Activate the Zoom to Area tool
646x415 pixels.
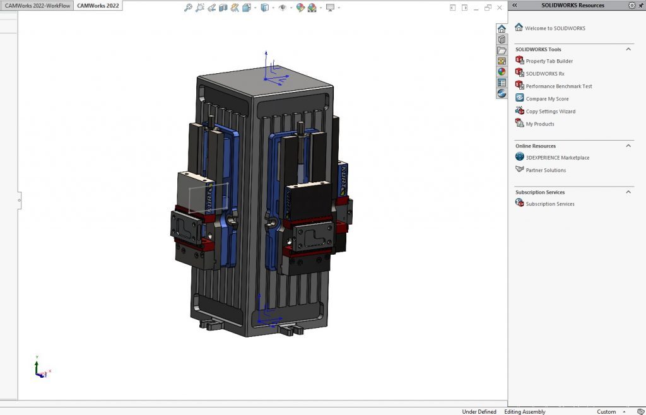(201, 8)
